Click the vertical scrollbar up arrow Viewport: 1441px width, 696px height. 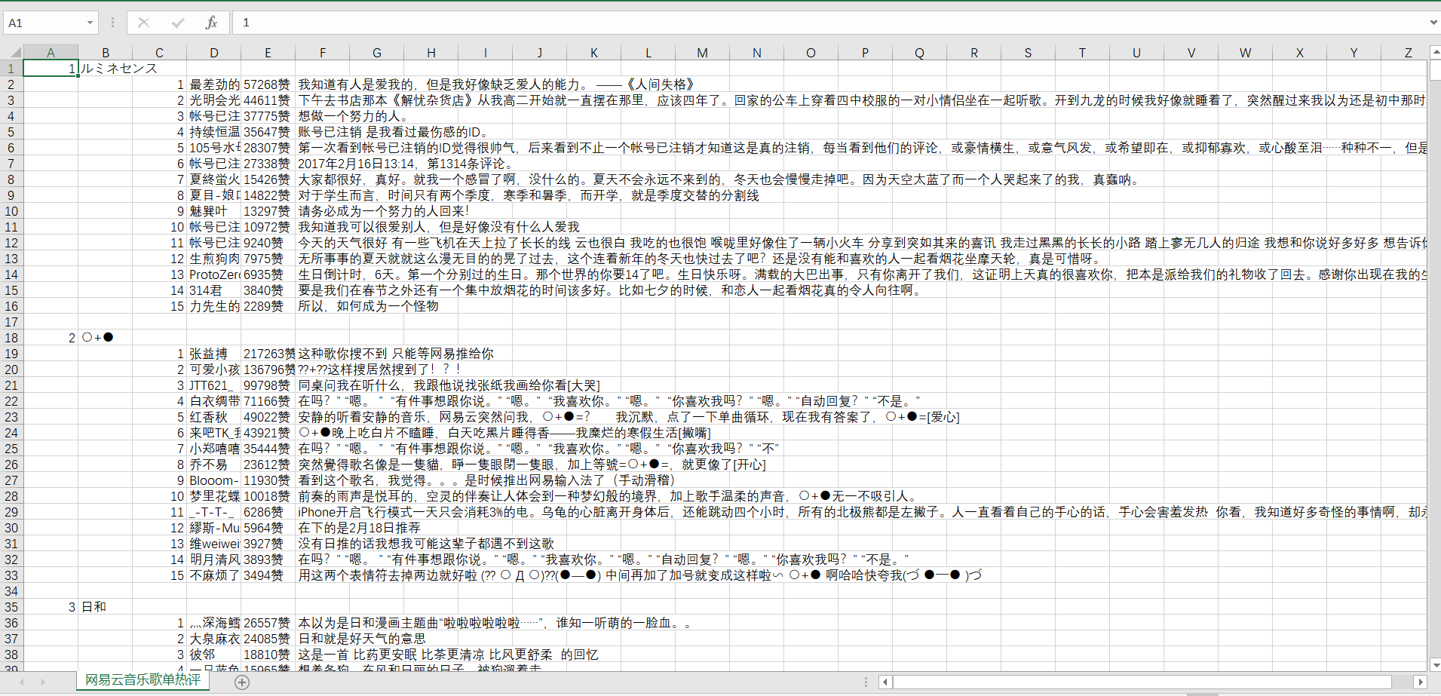coord(1435,52)
